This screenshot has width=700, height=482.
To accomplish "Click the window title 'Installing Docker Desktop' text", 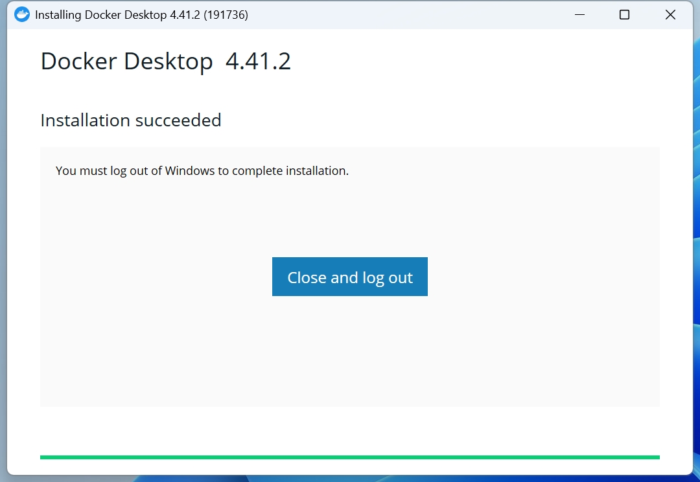I will tap(100, 14).
